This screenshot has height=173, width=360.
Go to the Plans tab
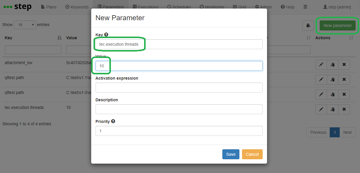pos(49,7)
